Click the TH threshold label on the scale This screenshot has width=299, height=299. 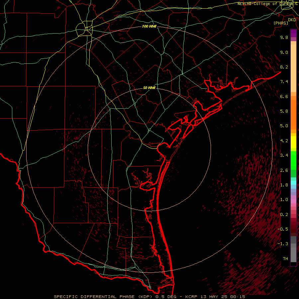pos(285,259)
